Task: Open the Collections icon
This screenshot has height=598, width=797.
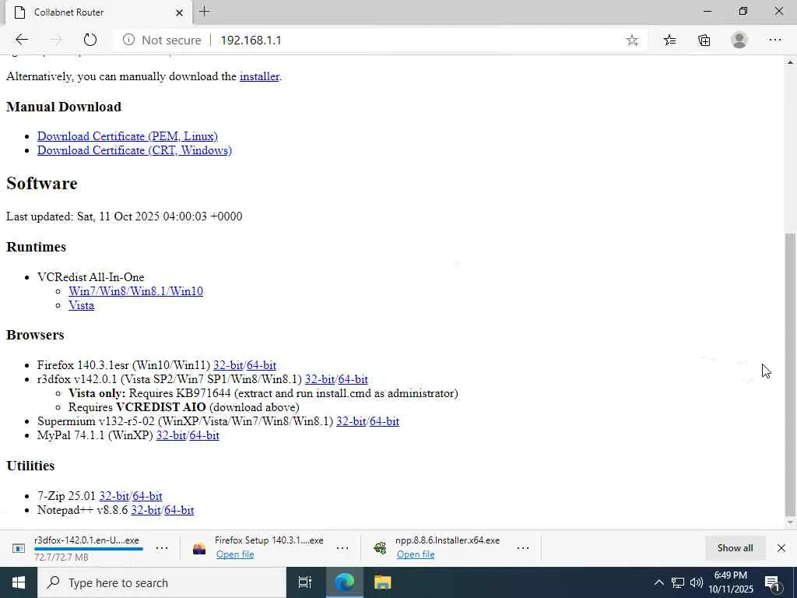Action: tap(704, 40)
